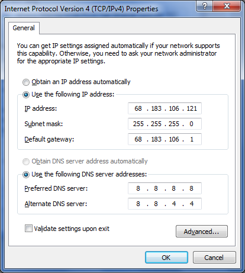Click the IP address input field
Image resolution: width=245 pixels, height=273 pixels.
[165, 108]
